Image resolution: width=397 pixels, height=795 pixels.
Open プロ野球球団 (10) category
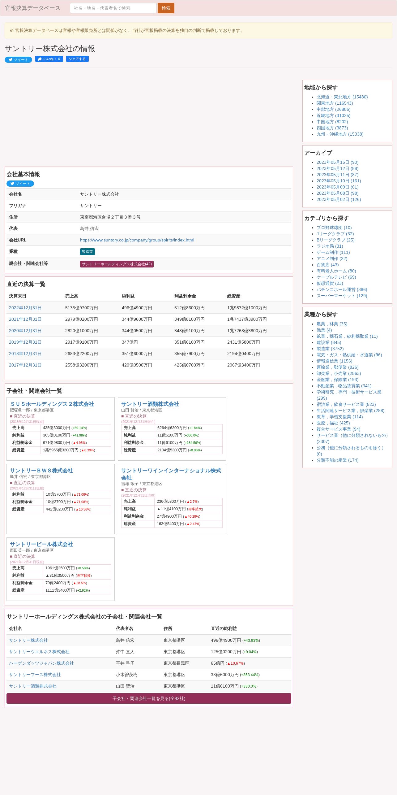334,228
